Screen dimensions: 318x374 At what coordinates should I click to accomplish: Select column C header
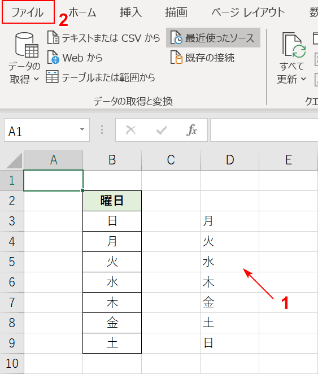click(x=171, y=160)
